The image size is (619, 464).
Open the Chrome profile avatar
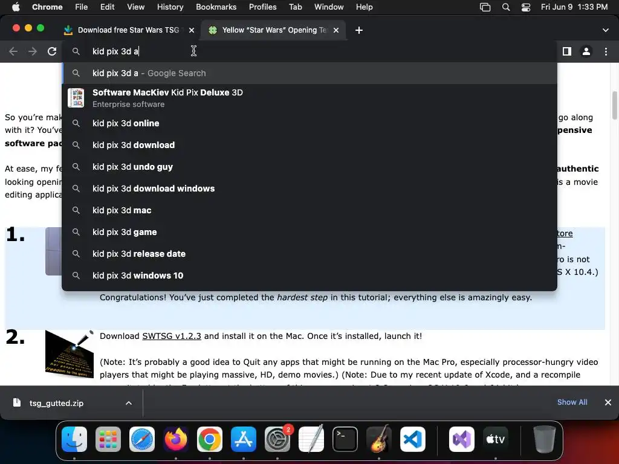pyautogui.click(x=586, y=51)
